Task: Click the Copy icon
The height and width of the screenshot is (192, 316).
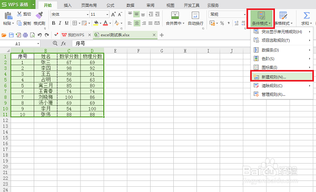Action: coord(19,23)
